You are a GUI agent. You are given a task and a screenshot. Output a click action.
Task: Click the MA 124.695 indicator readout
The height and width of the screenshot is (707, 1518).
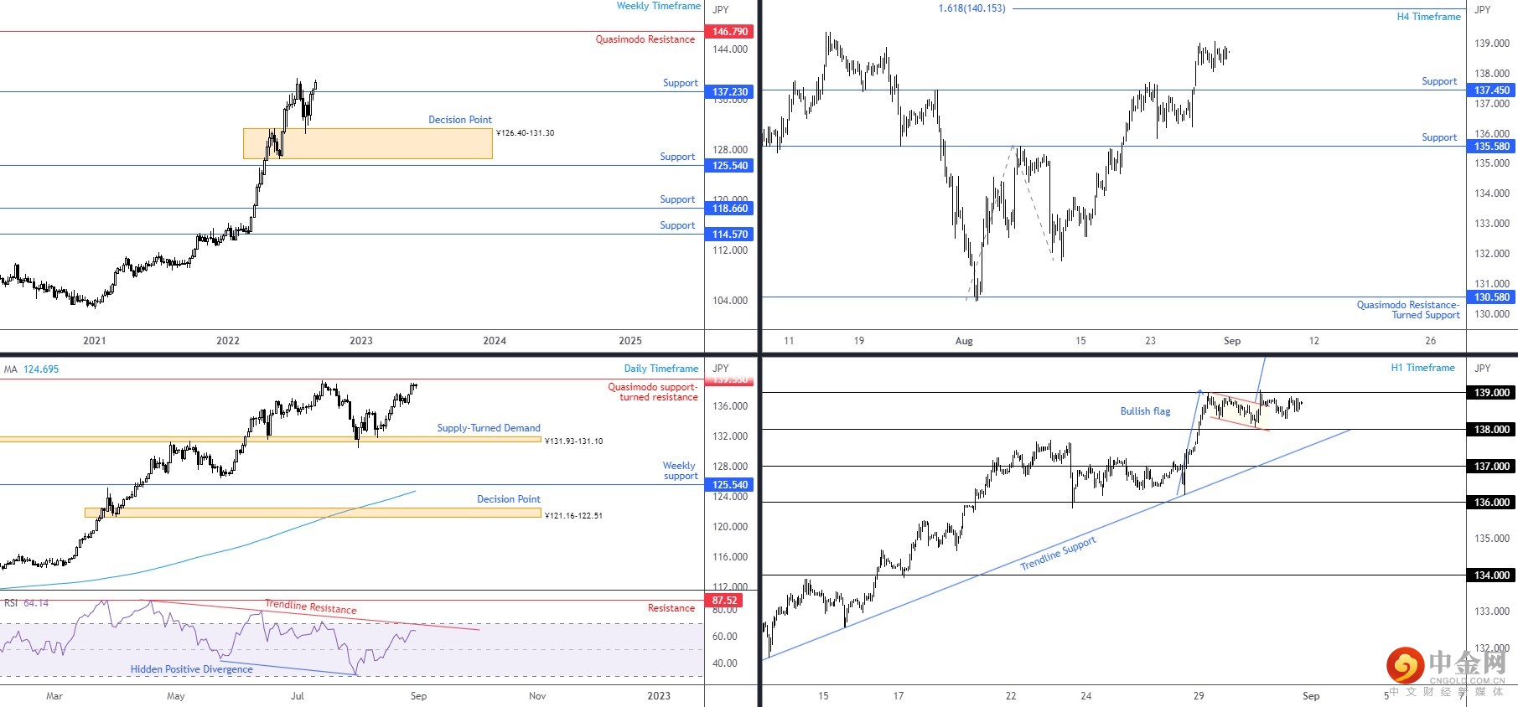tap(32, 369)
